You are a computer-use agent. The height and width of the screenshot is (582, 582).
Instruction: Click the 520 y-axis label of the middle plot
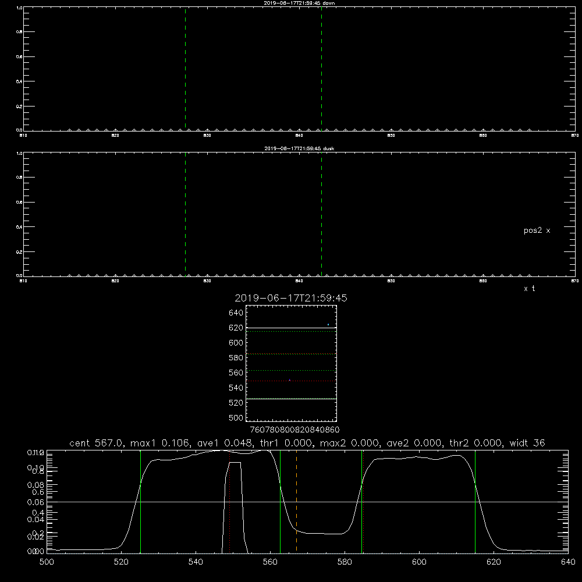[236, 403]
